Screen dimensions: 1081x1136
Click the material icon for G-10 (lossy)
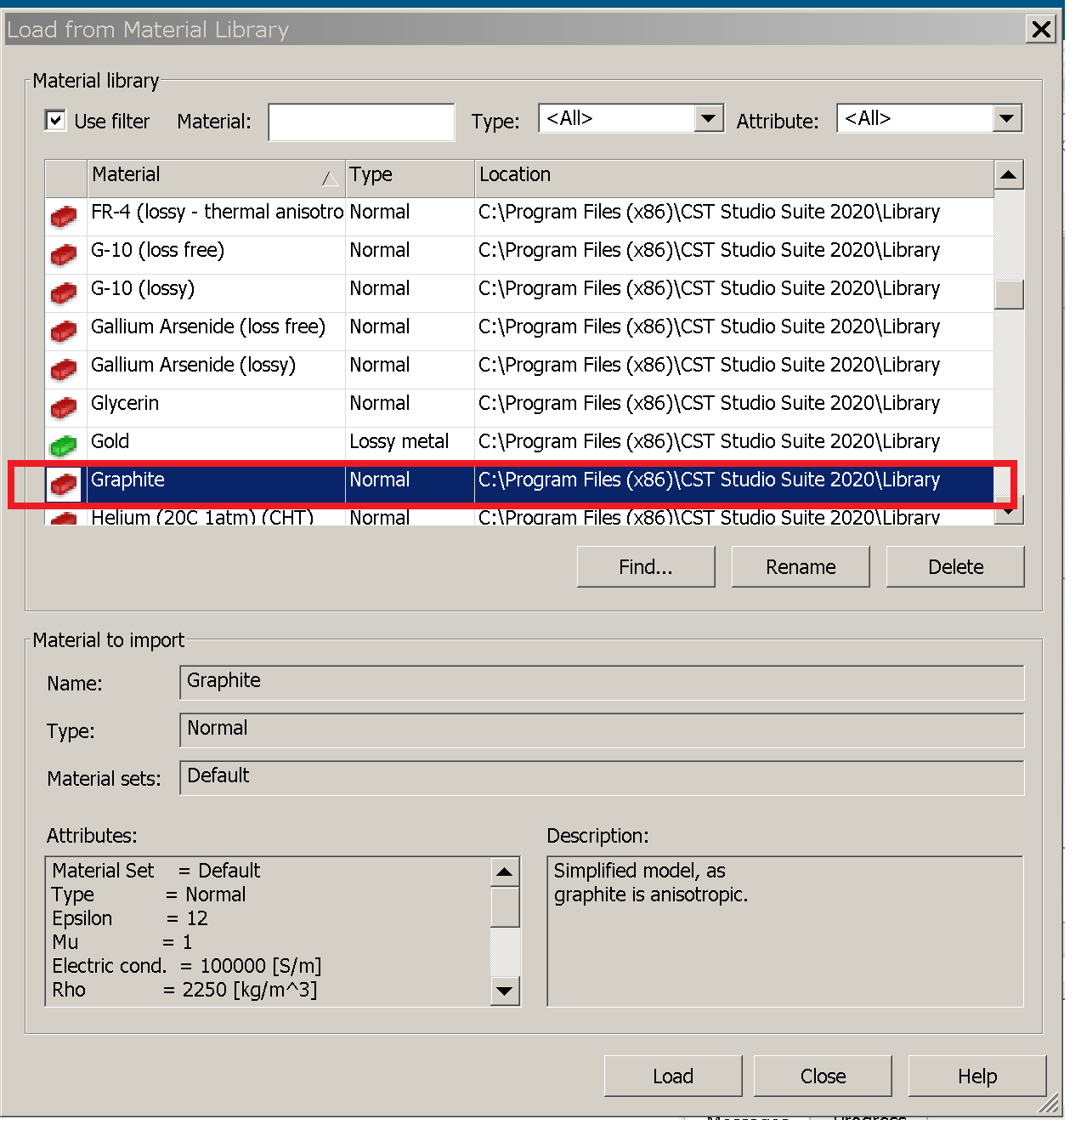64,293
